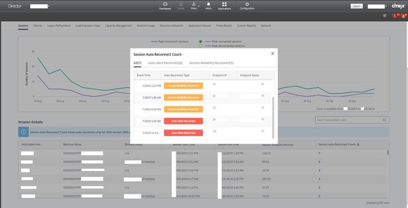Screen dimensions: 408x208
Task: Click the Auto Client Reconnect badge at 1:03 AM
Action: point(183,121)
